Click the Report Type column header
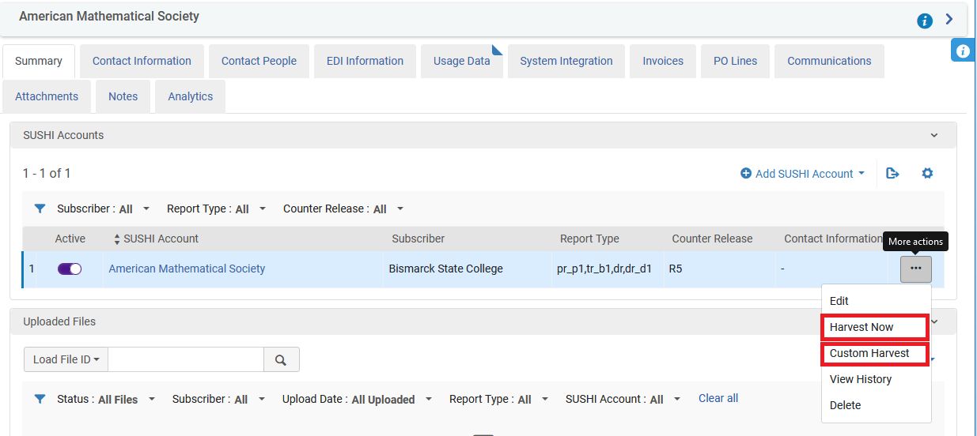977x436 pixels. tap(589, 239)
